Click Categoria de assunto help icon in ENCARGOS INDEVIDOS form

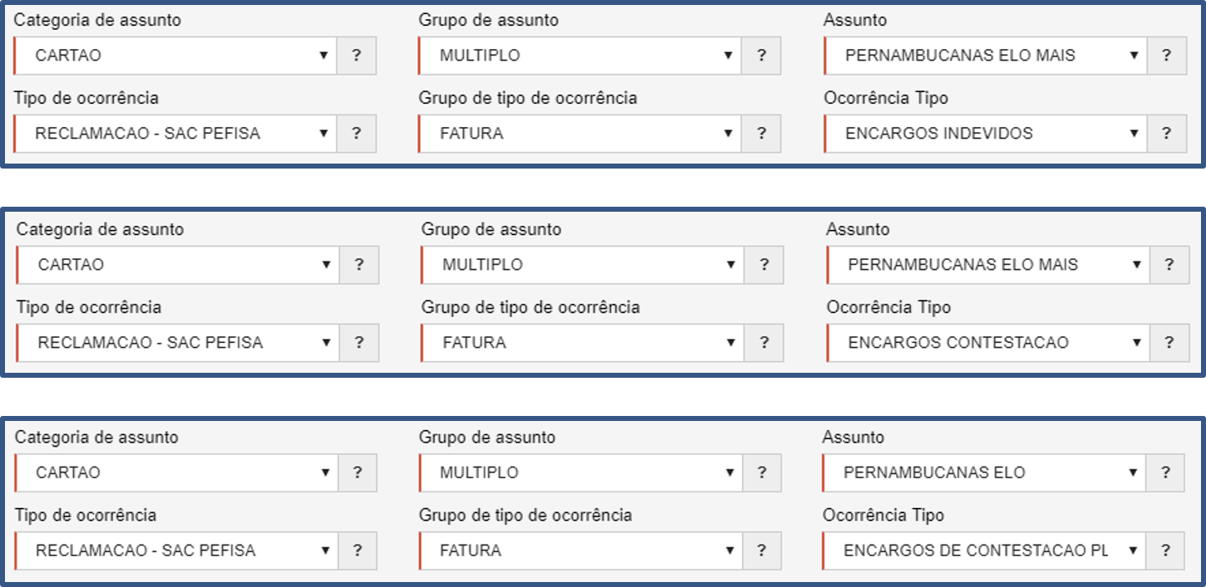(357, 56)
